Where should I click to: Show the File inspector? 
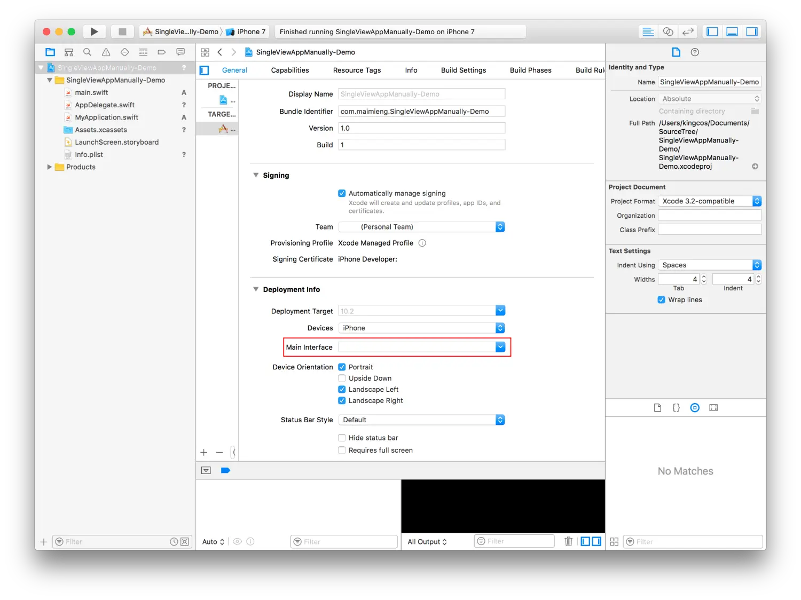click(x=676, y=52)
